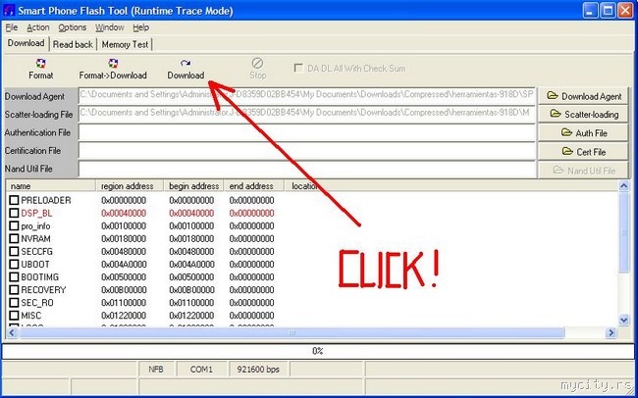Viewport: 638px width, 398px height.
Task: Click the Download Agent path field
Action: click(x=307, y=95)
